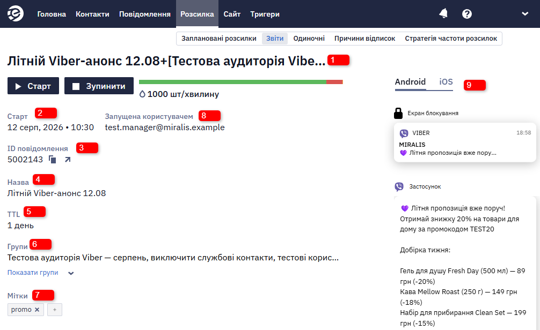Click the lock screen padlock icon

398,113
